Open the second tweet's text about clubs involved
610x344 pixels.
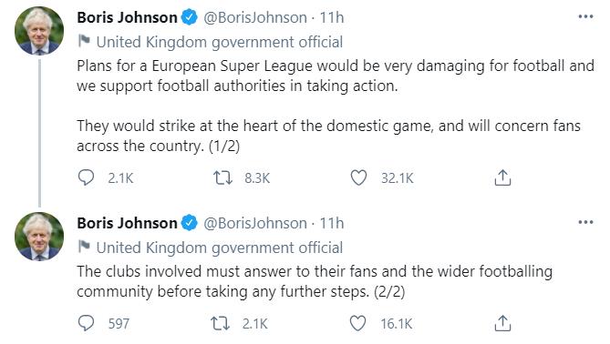pyautogui.click(x=315, y=281)
